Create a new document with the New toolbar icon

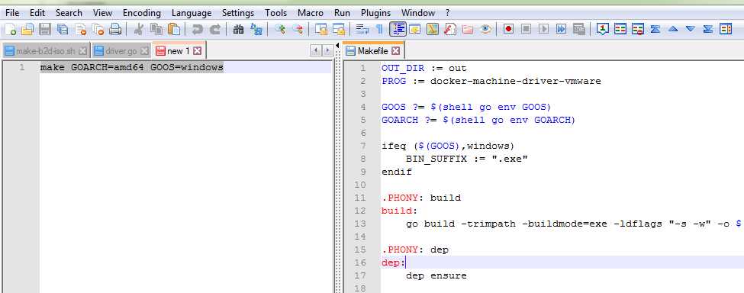pyautogui.click(x=11, y=30)
